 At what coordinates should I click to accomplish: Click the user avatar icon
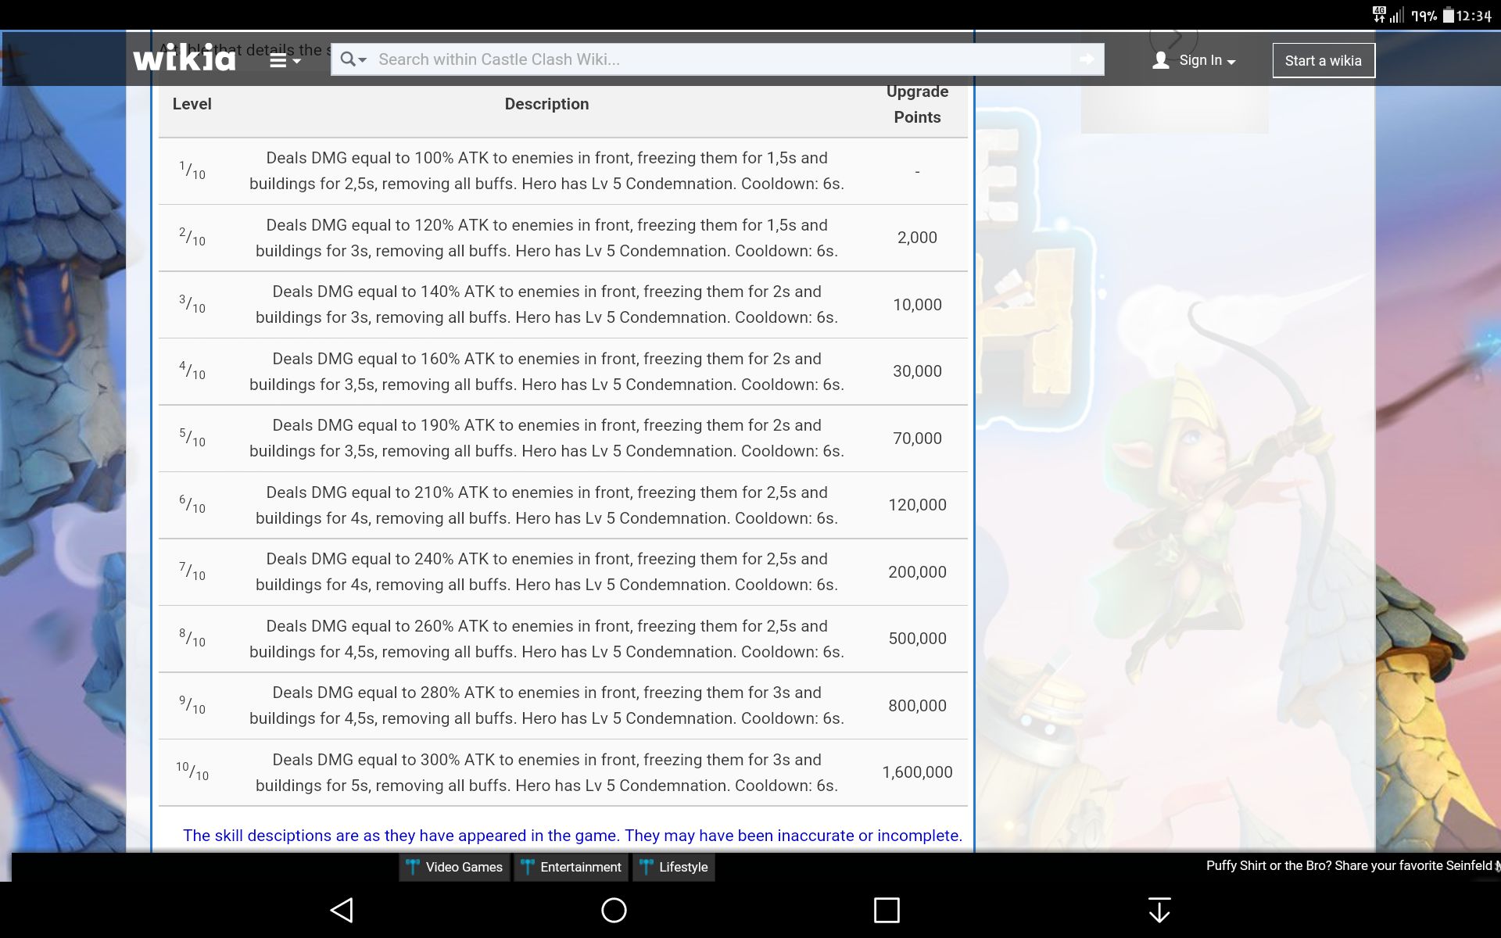(1161, 60)
